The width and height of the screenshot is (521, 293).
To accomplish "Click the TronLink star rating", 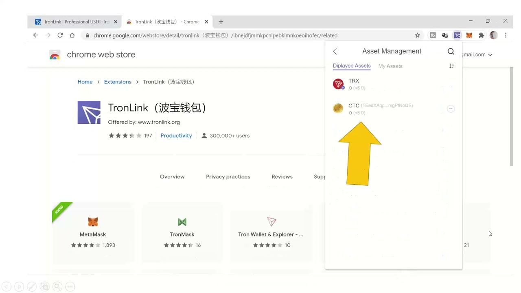I will pyautogui.click(x=125, y=136).
